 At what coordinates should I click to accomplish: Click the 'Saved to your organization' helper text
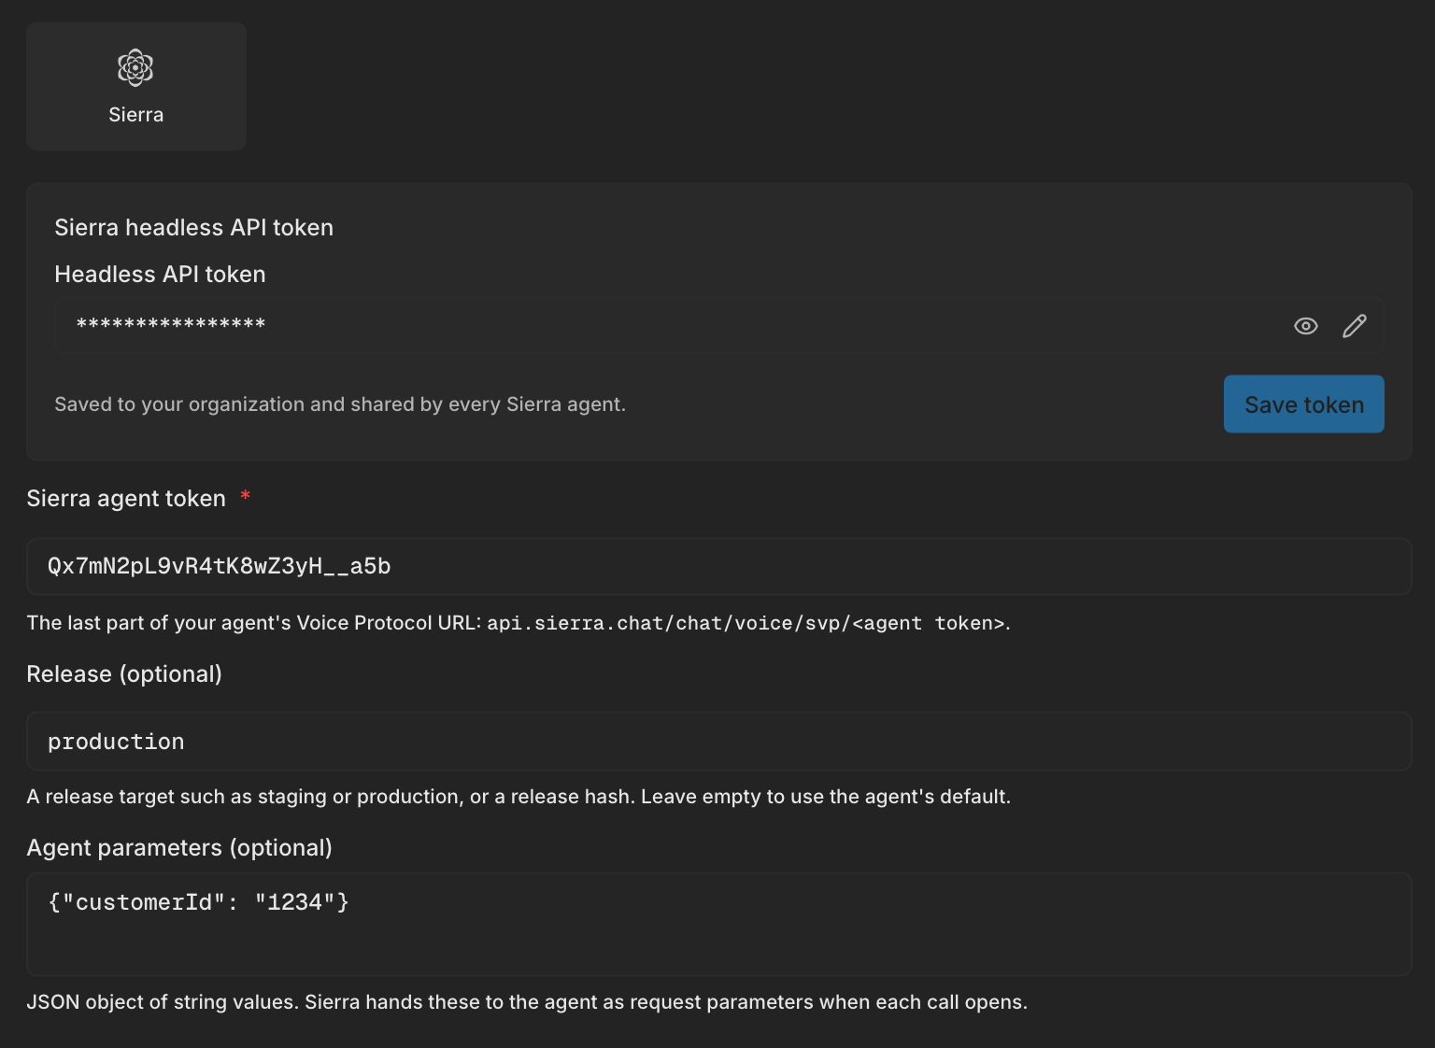tap(340, 404)
